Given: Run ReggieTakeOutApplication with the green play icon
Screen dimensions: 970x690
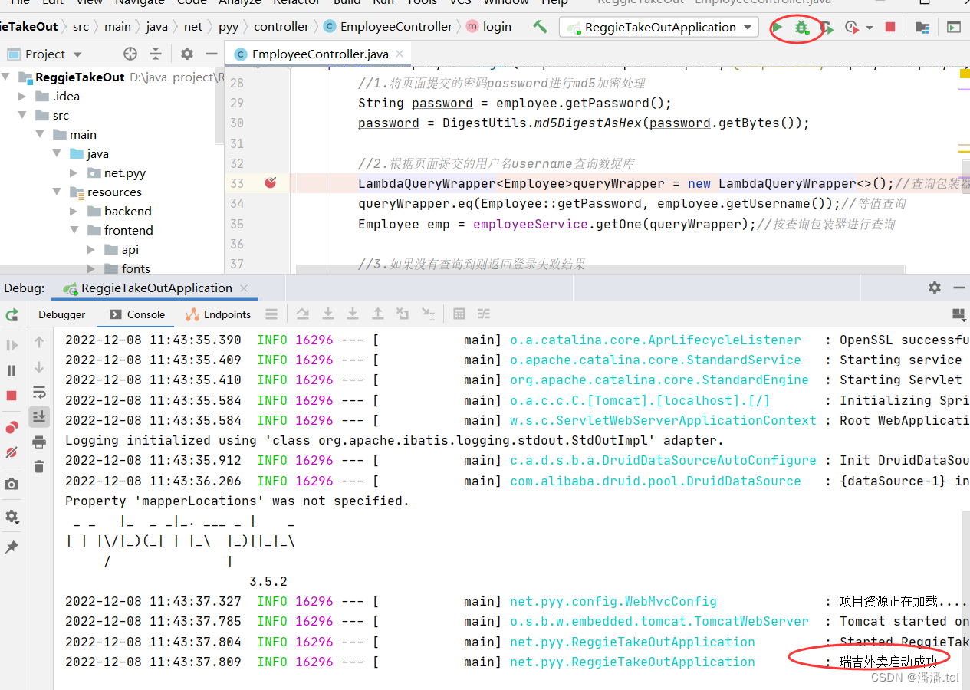Looking at the screenshot, I should point(777,28).
